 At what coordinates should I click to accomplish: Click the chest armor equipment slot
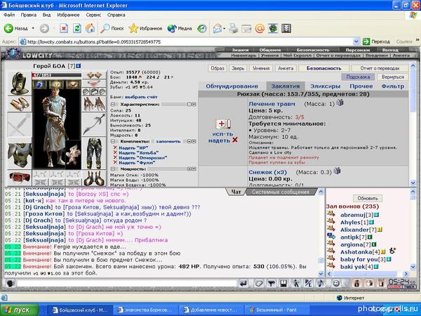coord(19,154)
